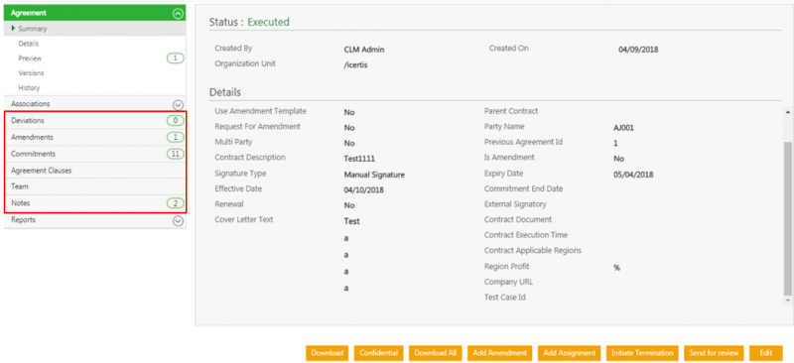Click the Add Amendment button
Screen dimensions: 794x363
click(500, 353)
